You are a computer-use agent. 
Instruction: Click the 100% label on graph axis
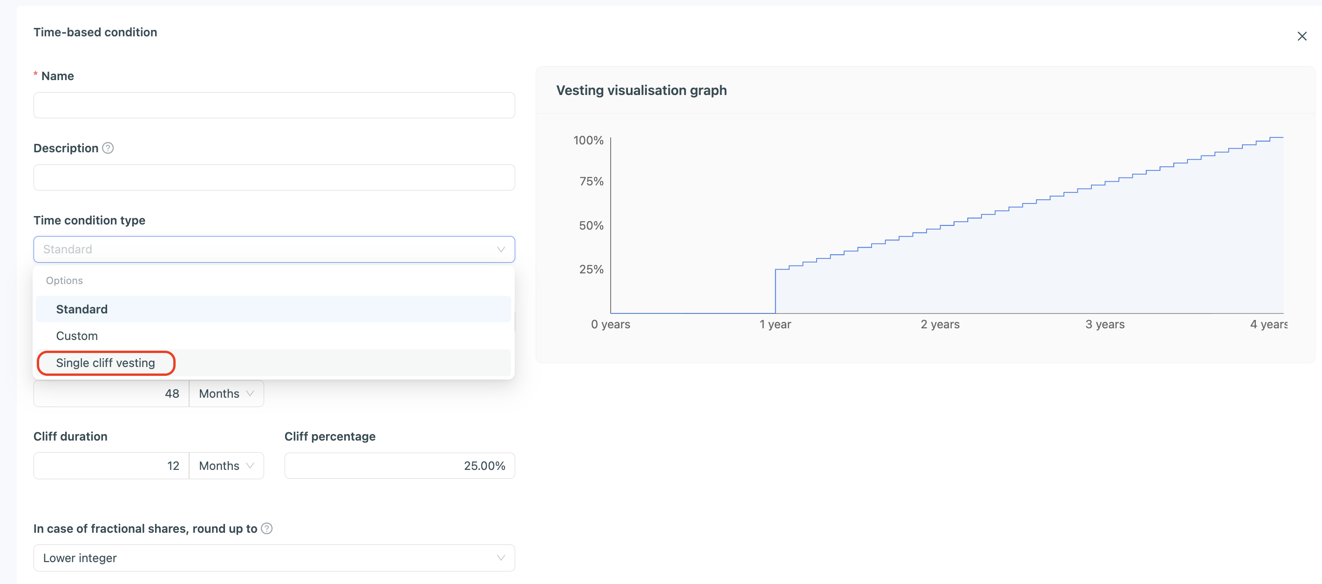(588, 140)
